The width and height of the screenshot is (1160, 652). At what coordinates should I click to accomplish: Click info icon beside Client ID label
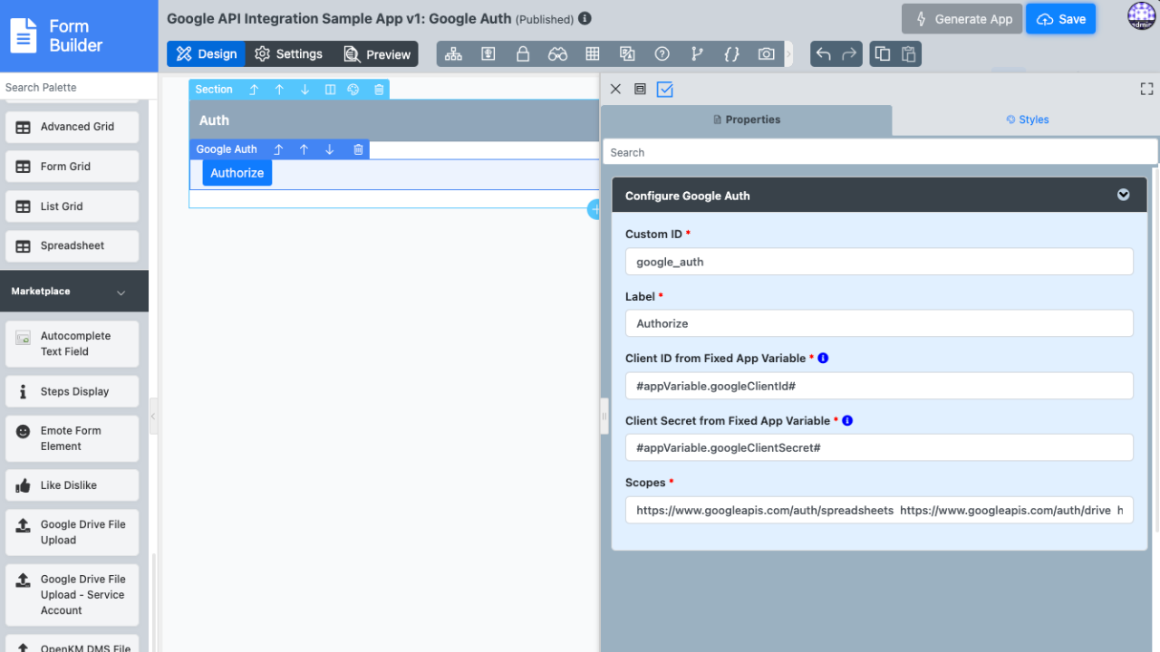[x=823, y=358]
